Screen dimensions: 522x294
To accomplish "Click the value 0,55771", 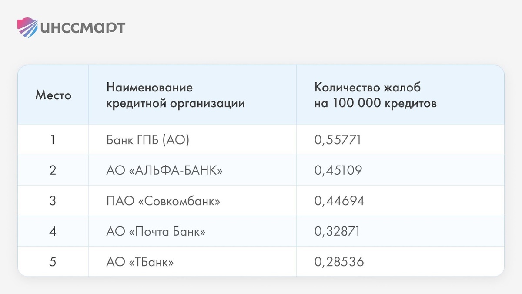I will [x=338, y=140].
